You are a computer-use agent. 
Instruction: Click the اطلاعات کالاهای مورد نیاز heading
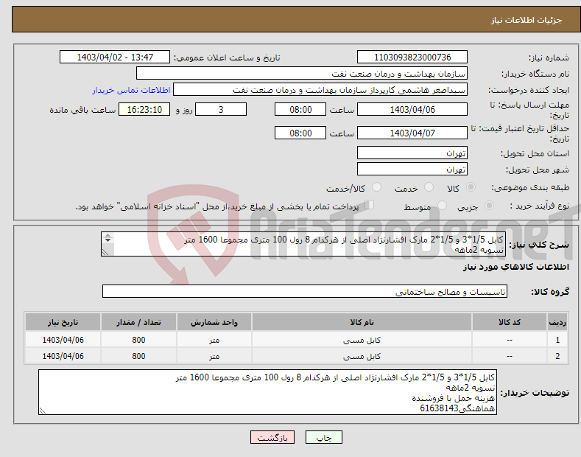click(515, 267)
